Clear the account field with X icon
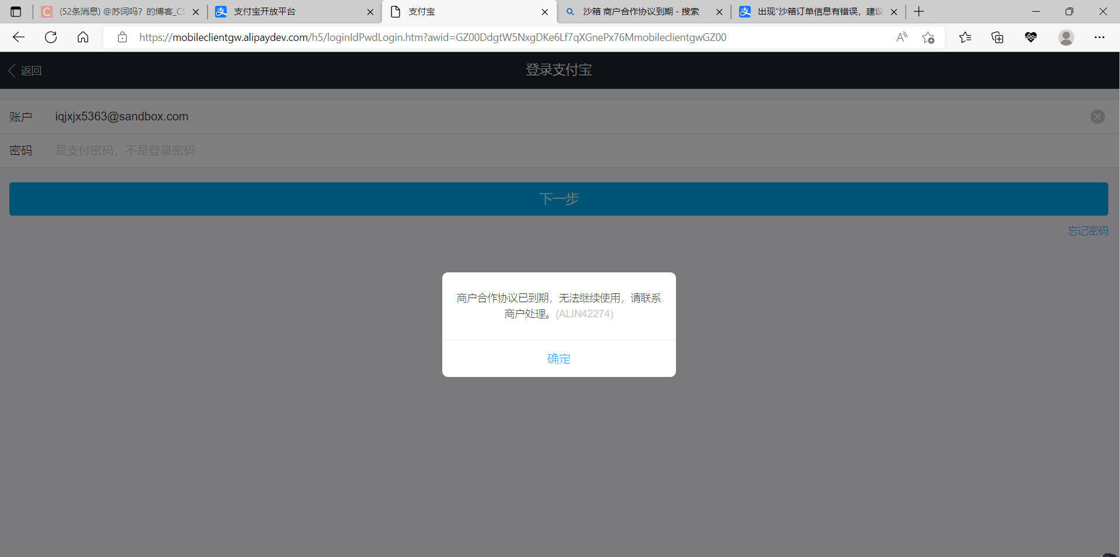The image size is (1120, 557). click(1098, 117)
